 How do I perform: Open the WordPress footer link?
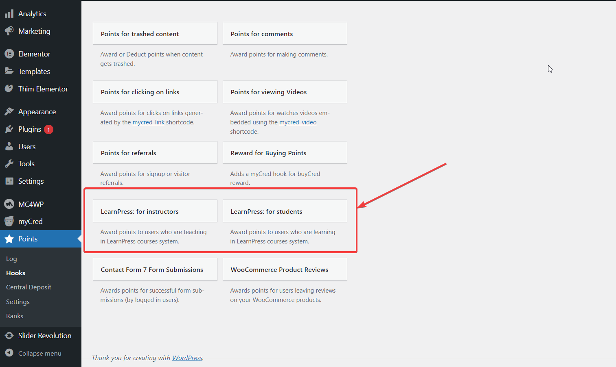coord(187,358)
